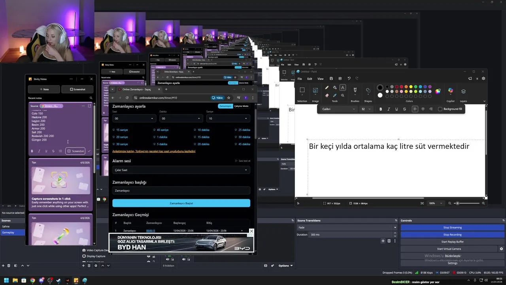Click Underline in Paint text toolbar
Image resolution: width=506 pixels, height=285 pixels.
tap(396, 109)
